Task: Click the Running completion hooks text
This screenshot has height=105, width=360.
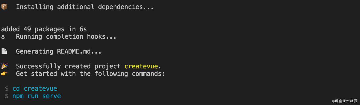Action: 66,37
